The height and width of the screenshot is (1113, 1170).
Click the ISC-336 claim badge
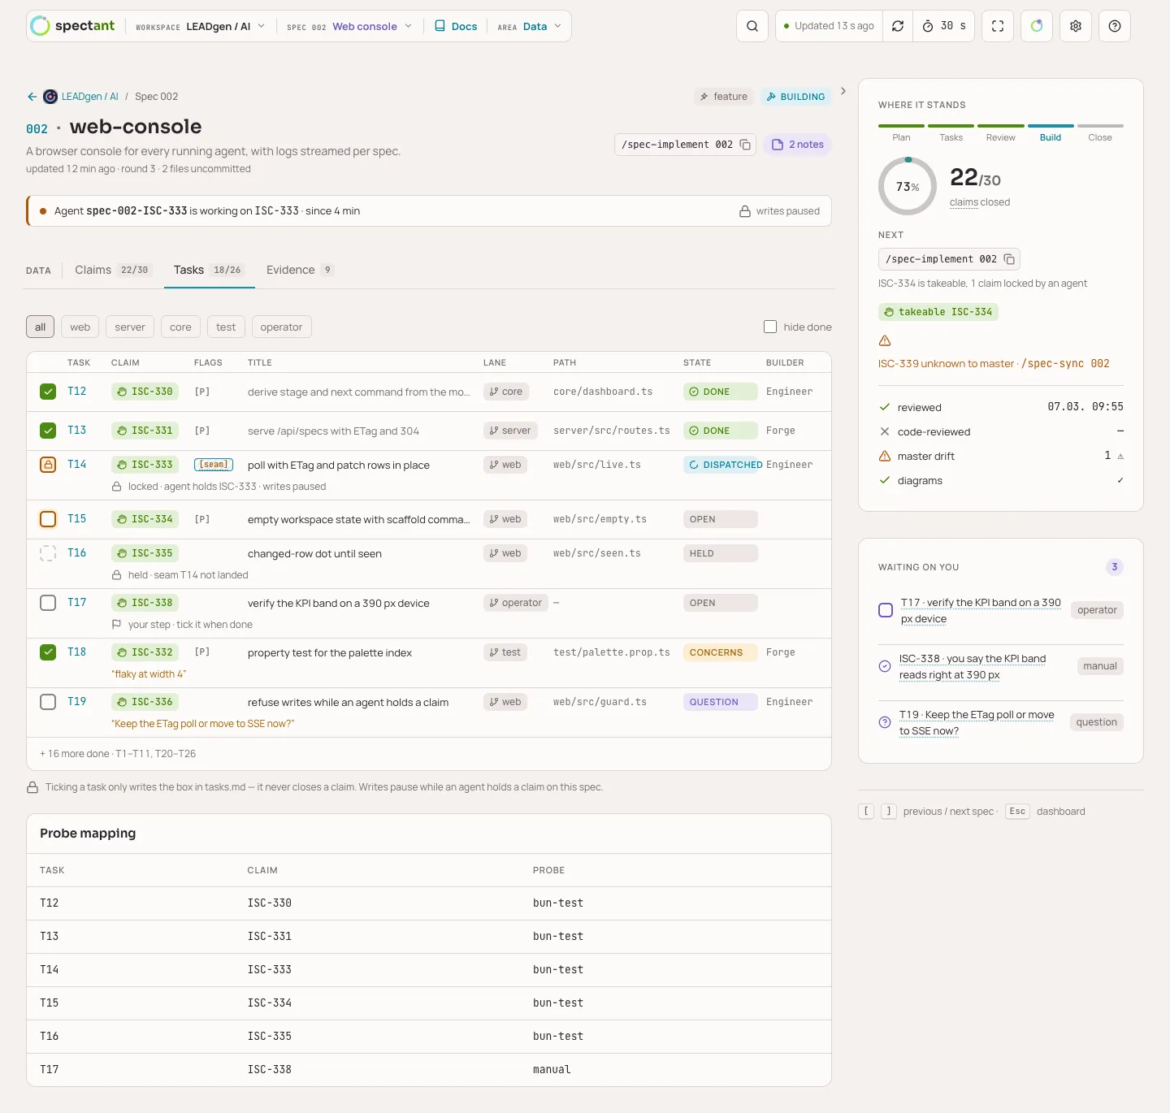(x=145, y=702)
